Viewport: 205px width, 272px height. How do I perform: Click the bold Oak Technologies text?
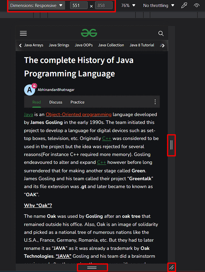tap(87, 252)
